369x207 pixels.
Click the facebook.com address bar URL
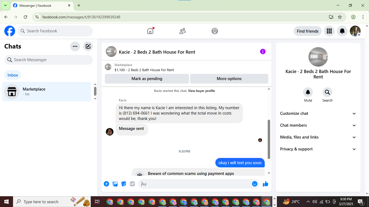tap(81, 17)
